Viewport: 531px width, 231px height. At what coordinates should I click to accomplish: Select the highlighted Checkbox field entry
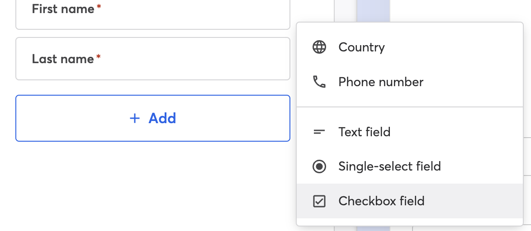(x=410, y=201)
